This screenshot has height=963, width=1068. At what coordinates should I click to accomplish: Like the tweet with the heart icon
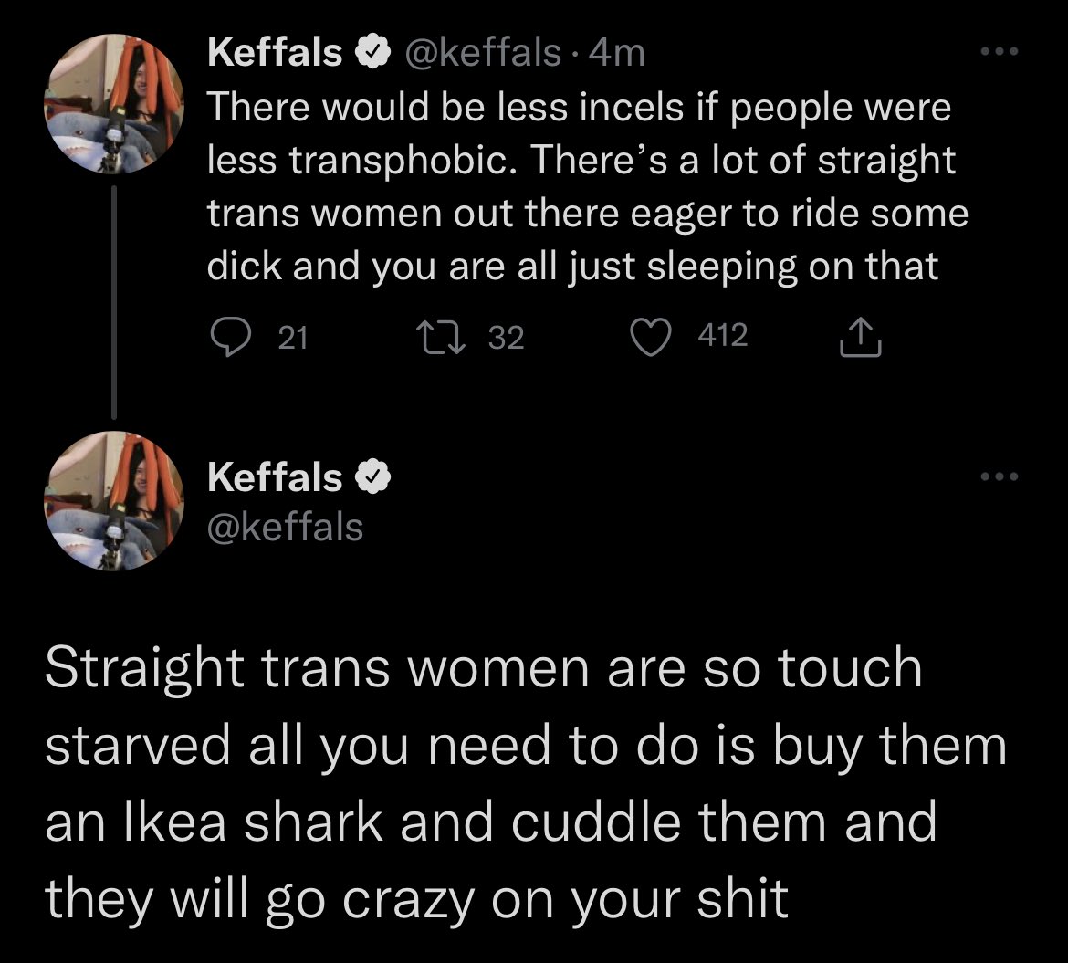coord(652,338)
